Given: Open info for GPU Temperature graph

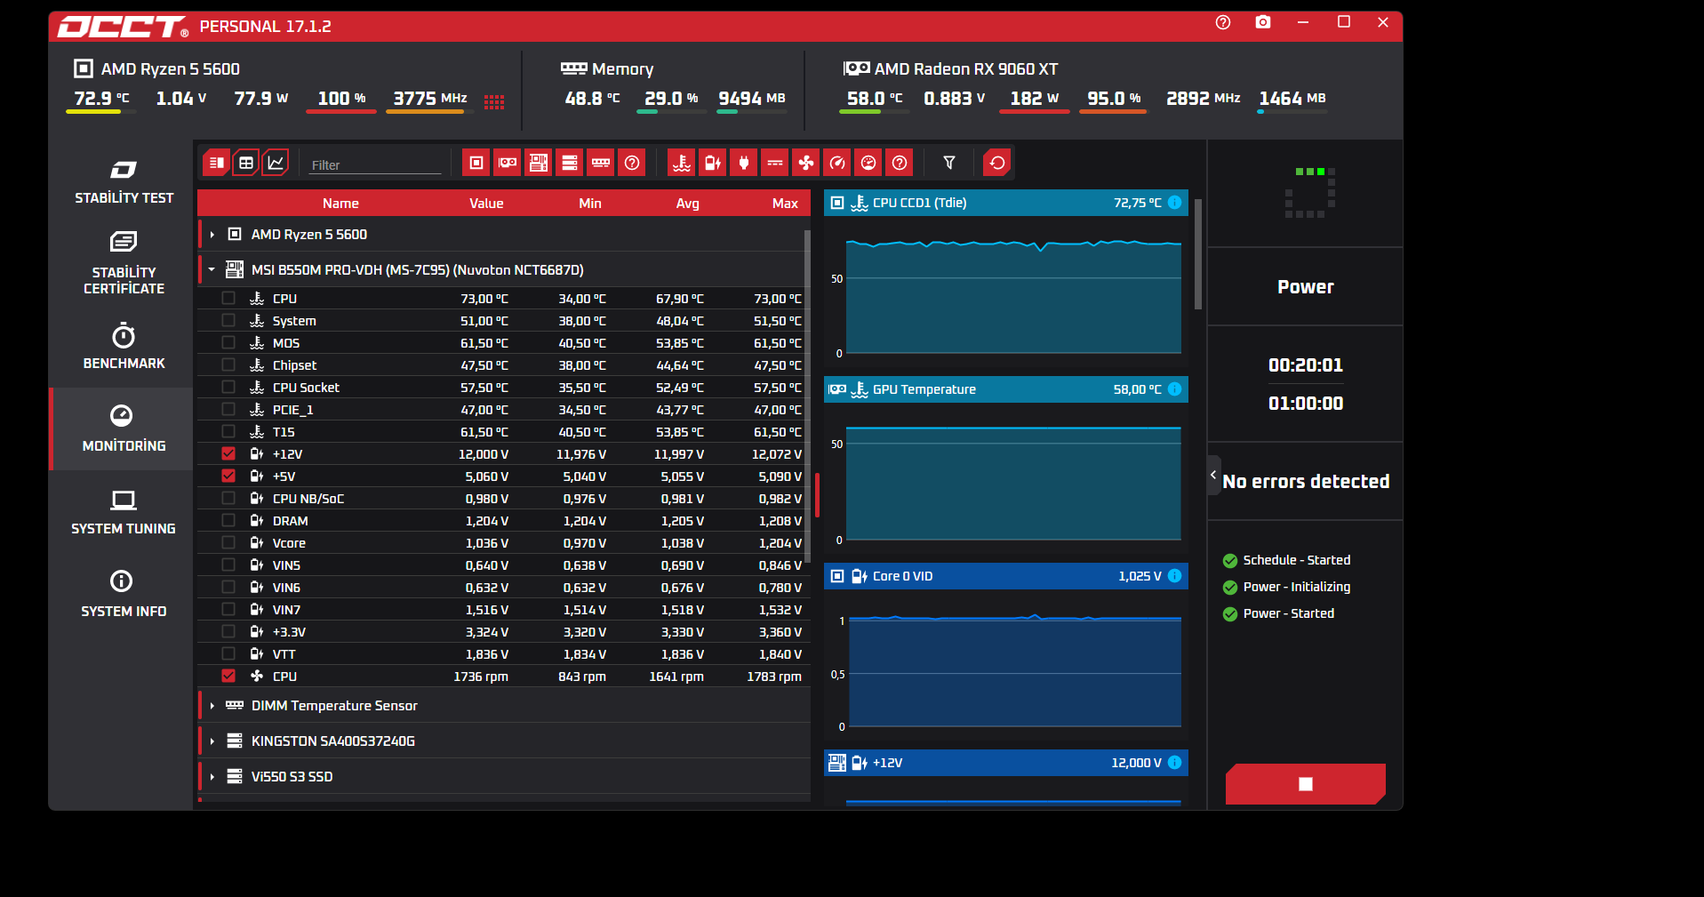Looking at the screenshot, I should (1174, 389).
